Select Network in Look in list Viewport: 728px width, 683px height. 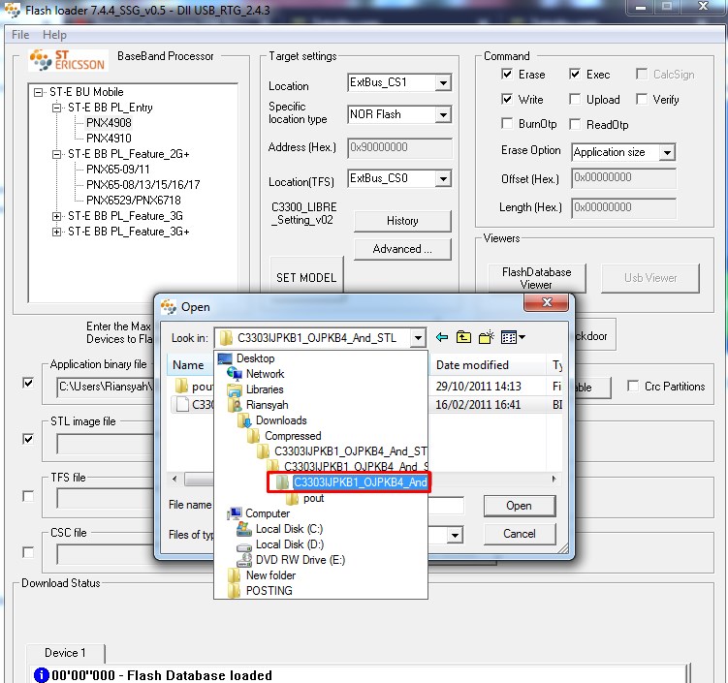(x=265, y=374)
